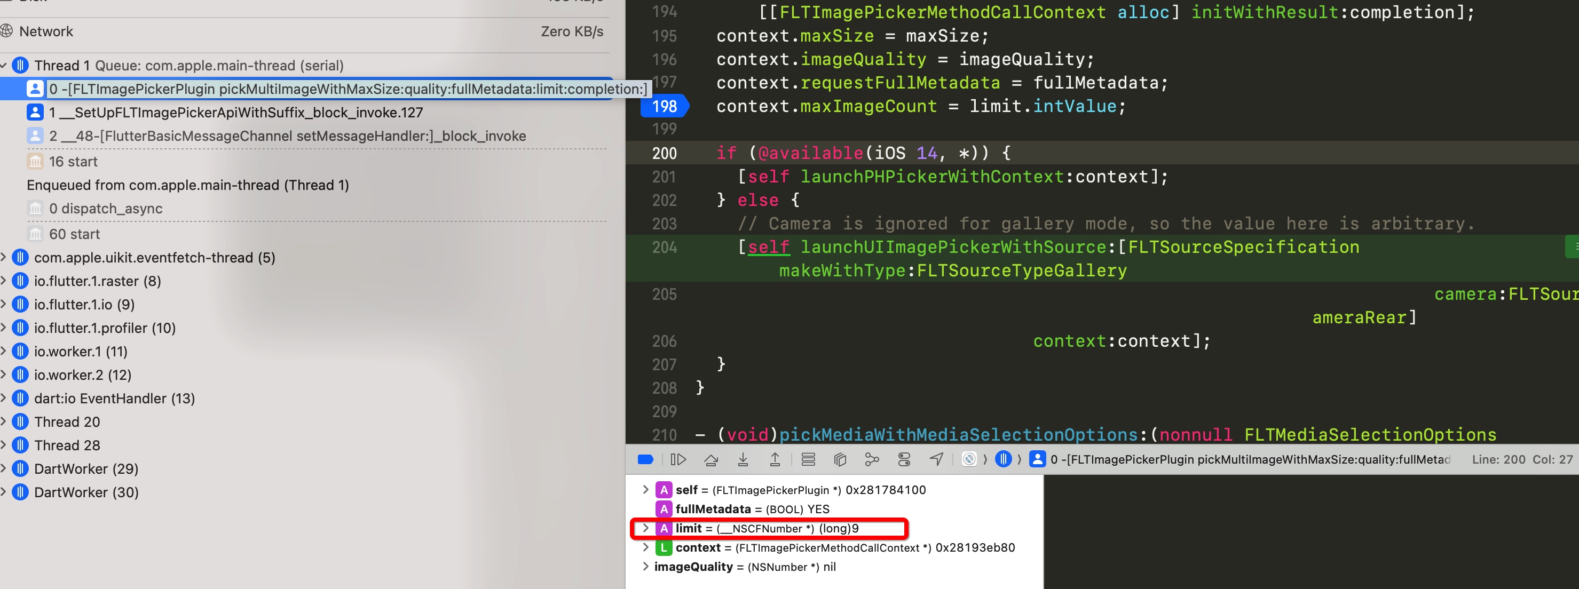Expand dart:io EventHandler (13) thread
Image resolution: width=1579 pixels, height=589 pixels.
point(4,399)
